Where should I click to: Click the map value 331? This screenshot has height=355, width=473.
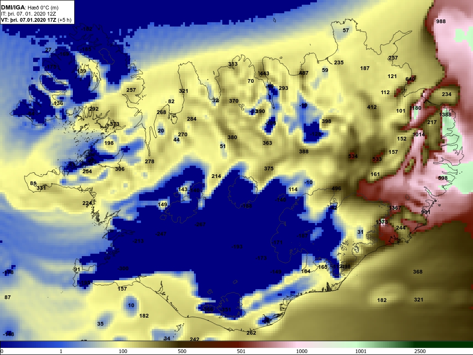pyautogui.click(x=41, y=188)
